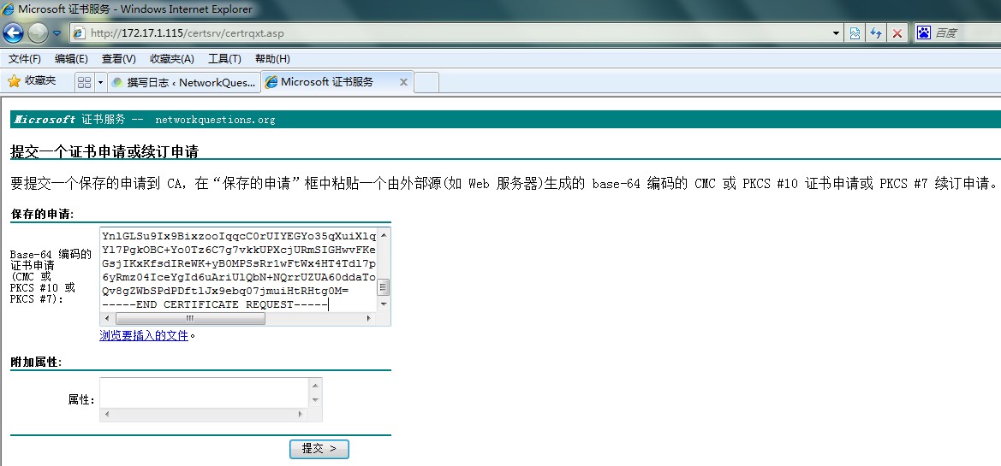The height and width of the screenshot is (466, 1001).
Task: Click the request box scroll-right arrow
Action: tap(369, 318)
